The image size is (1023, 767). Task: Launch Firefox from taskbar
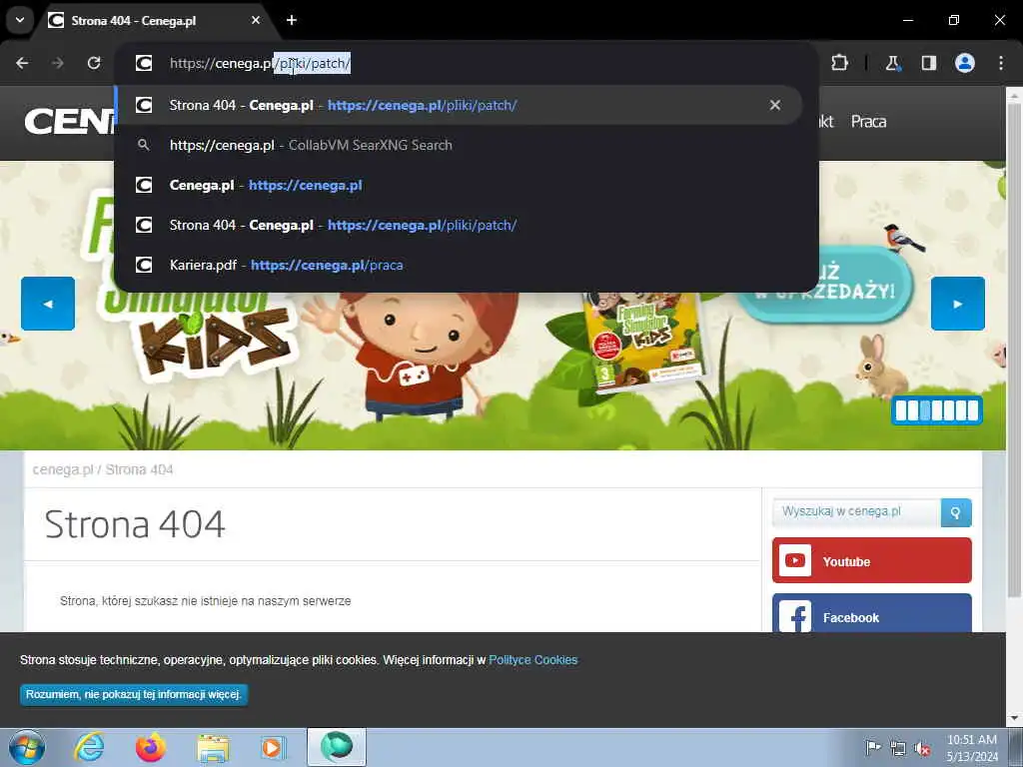coord(151,747)
